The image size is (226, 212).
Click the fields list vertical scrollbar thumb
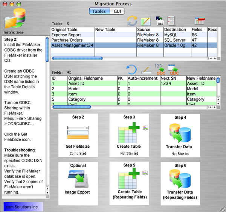pyautogui.click(x=218, y=80)
